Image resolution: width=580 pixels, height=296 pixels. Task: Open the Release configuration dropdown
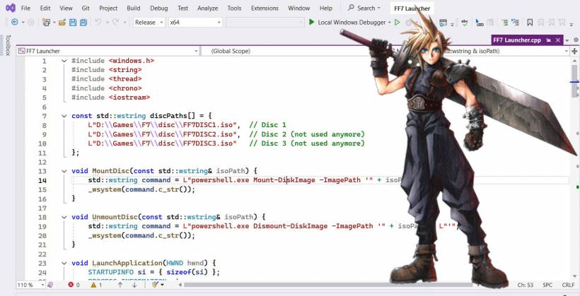149,23
